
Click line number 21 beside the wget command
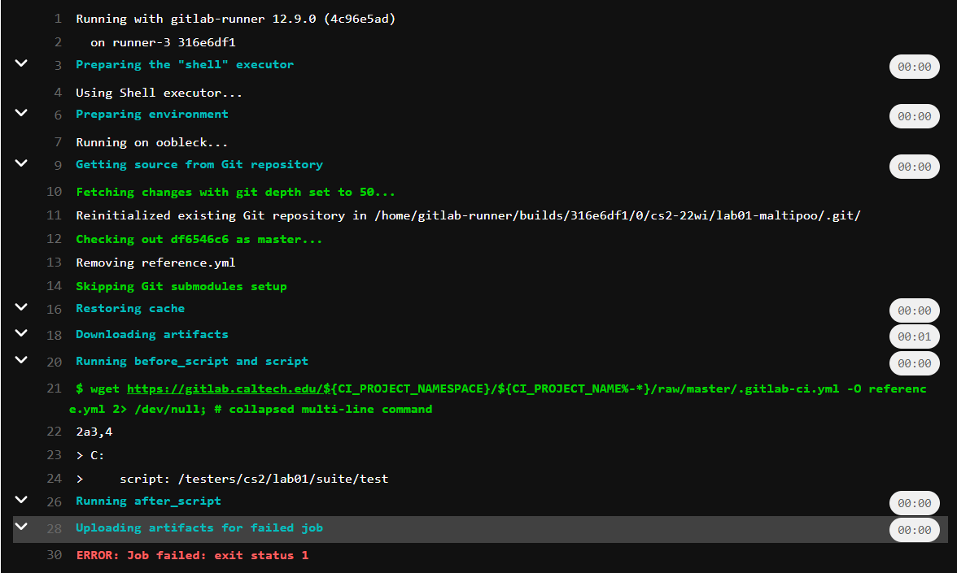54,389
